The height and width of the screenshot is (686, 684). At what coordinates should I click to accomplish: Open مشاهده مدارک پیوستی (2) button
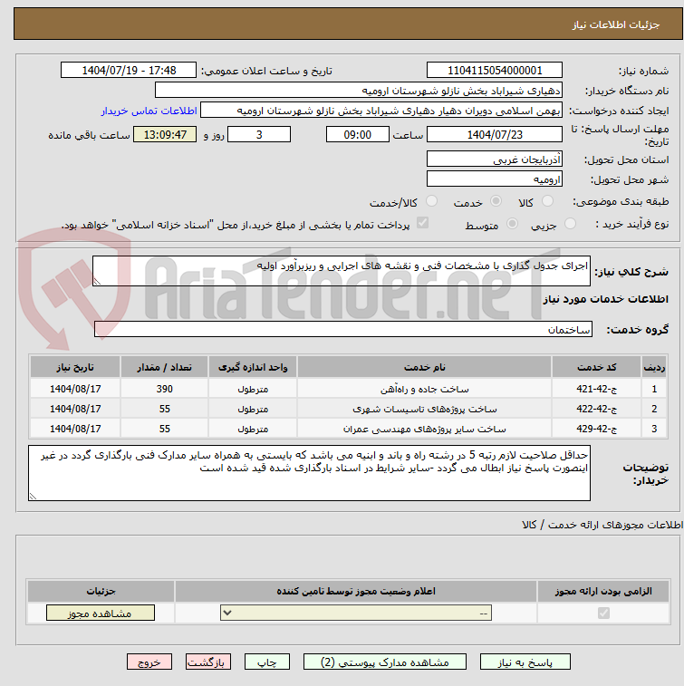click(385, 662)
